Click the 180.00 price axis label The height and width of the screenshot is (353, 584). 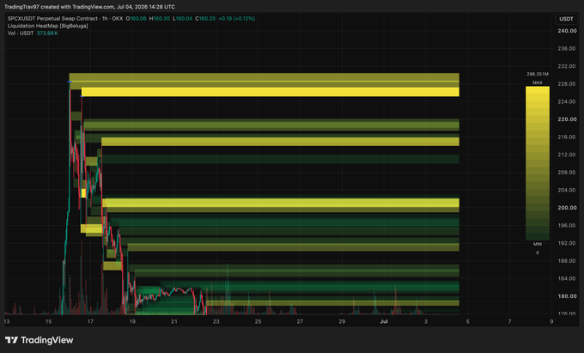[x=567, y=296]
